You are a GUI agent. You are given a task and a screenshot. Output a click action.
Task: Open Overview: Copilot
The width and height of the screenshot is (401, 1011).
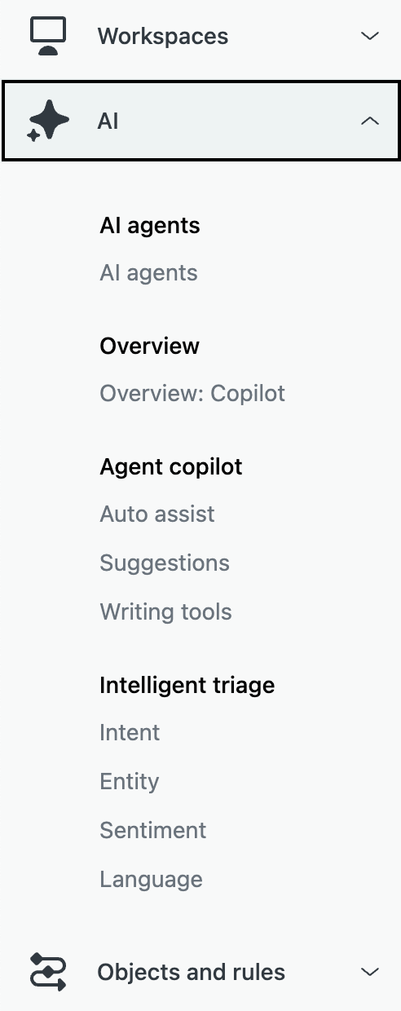coord(192,394)
